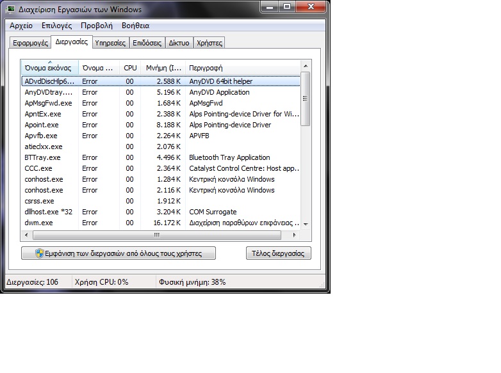
Task: Click Εμφάνιση των διεργασιών από όλους τους χρήστες
Action: [x=119, y=253]
